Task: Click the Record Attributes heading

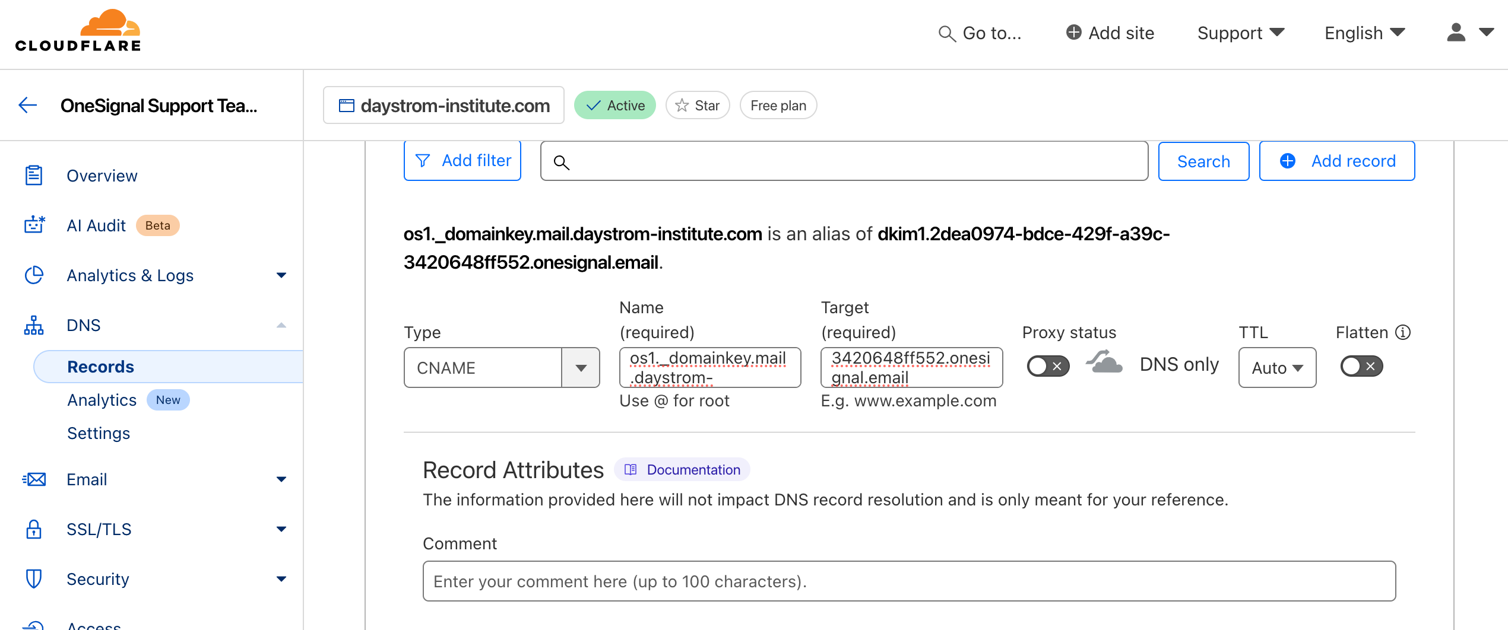Action: click(x=514, y=470)
